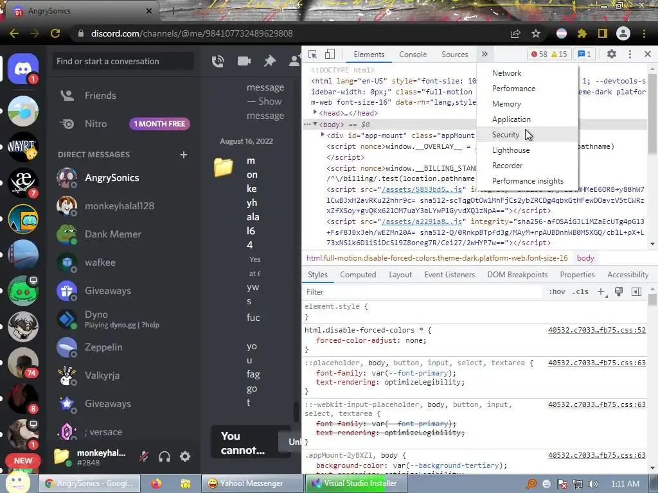Open DevTools settings gear

(x=612, y=54)
